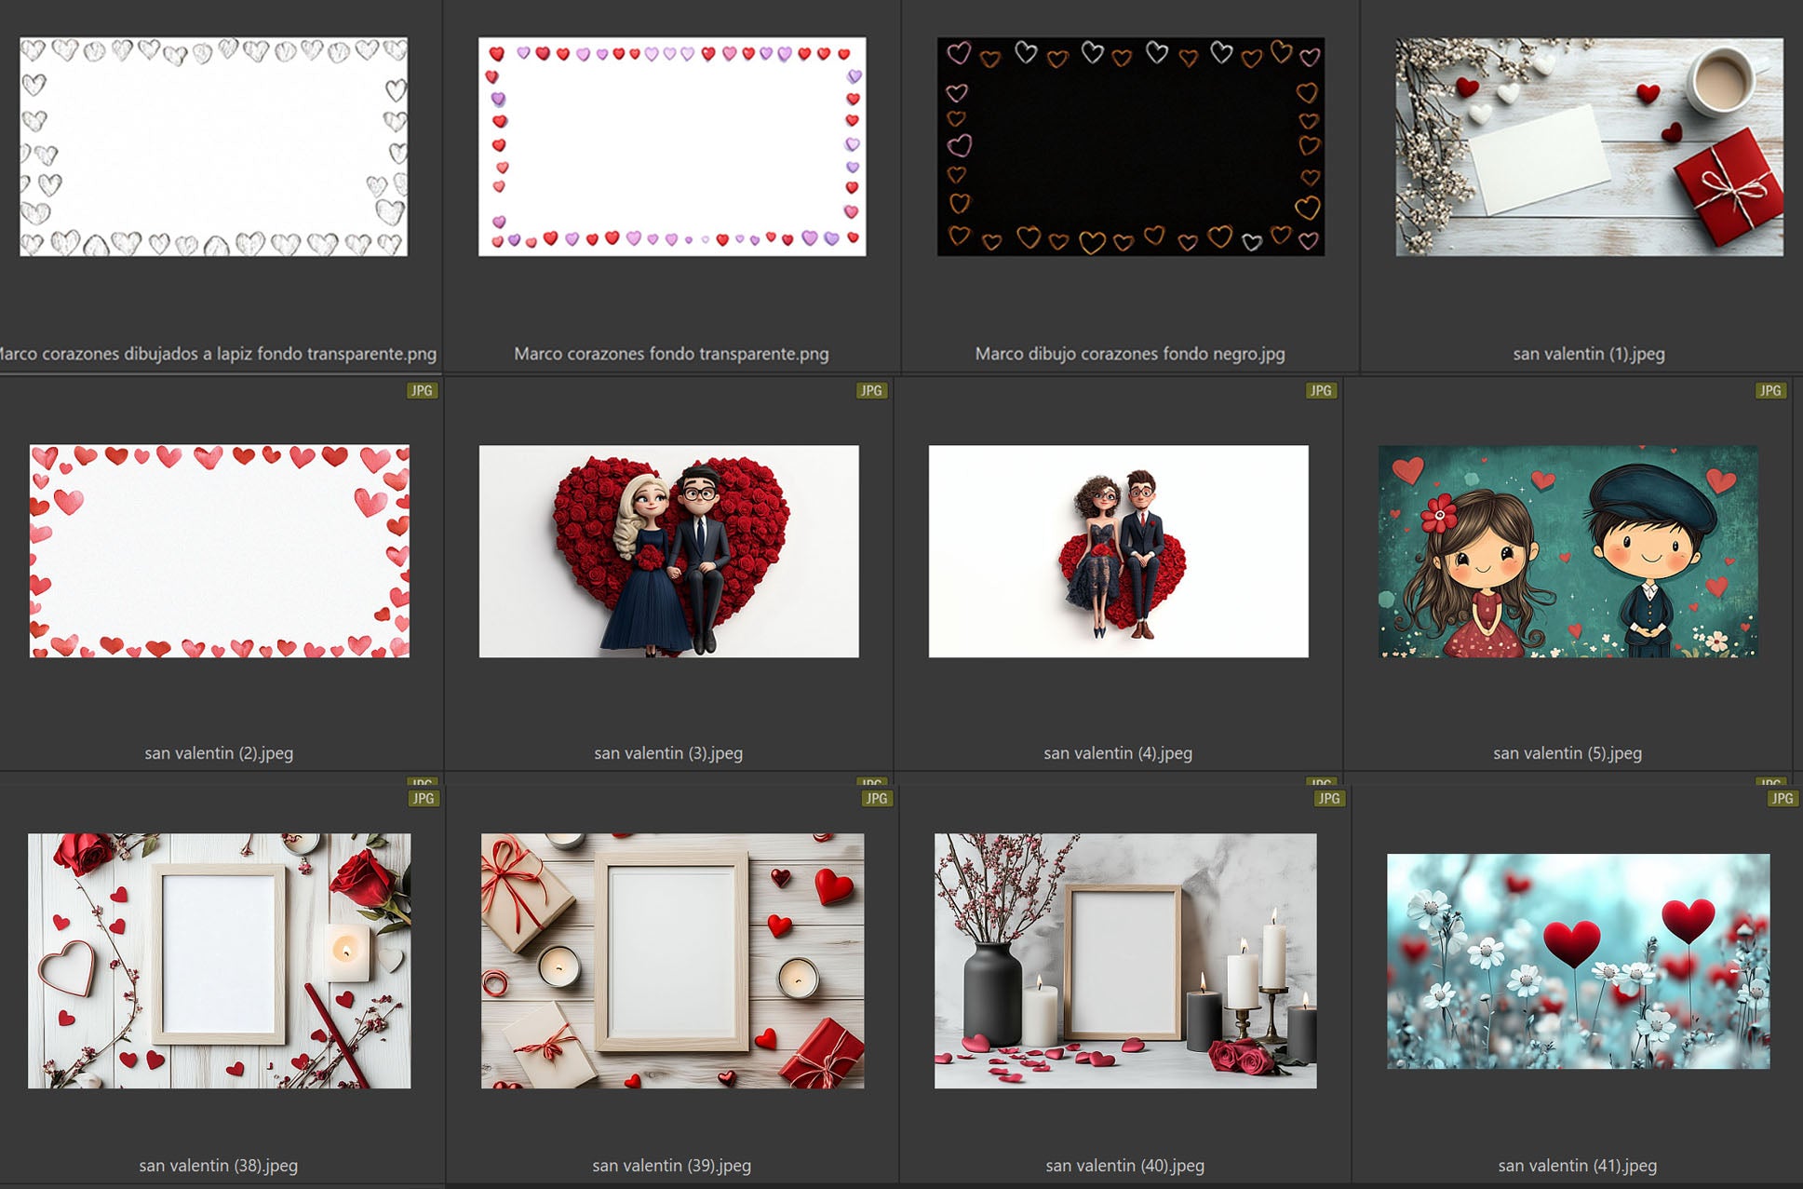This screenshot has width=1803, height=1189.
Task: Click JPG badge above san valentin (38)
Action: pyautogui.click(x=423, y=798)
